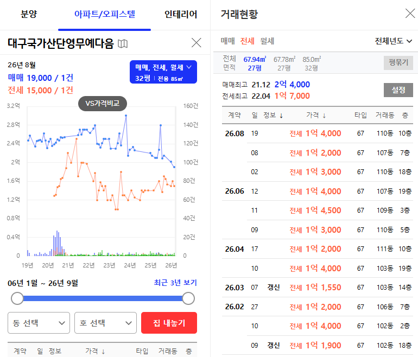Click VS가격비교 button
418x357 pixels.
(103, 104)
